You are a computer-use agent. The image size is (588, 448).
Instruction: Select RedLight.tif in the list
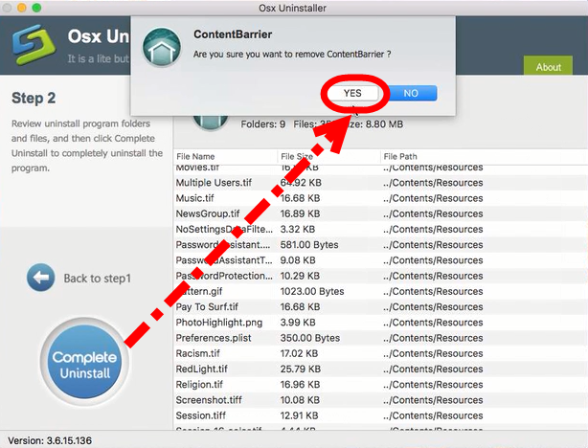point(203,369)
